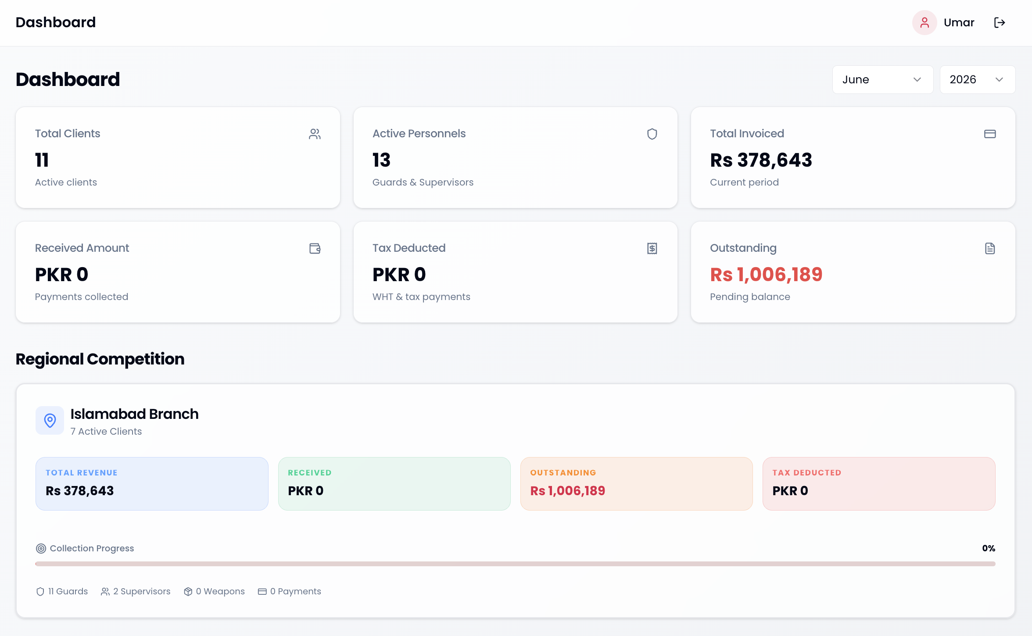Click the user avatar icon
The height and width of the screenshot is (636, 1032).
[924, 23]
